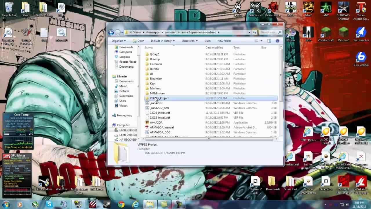Select the Recycle Bin icon

9,9
